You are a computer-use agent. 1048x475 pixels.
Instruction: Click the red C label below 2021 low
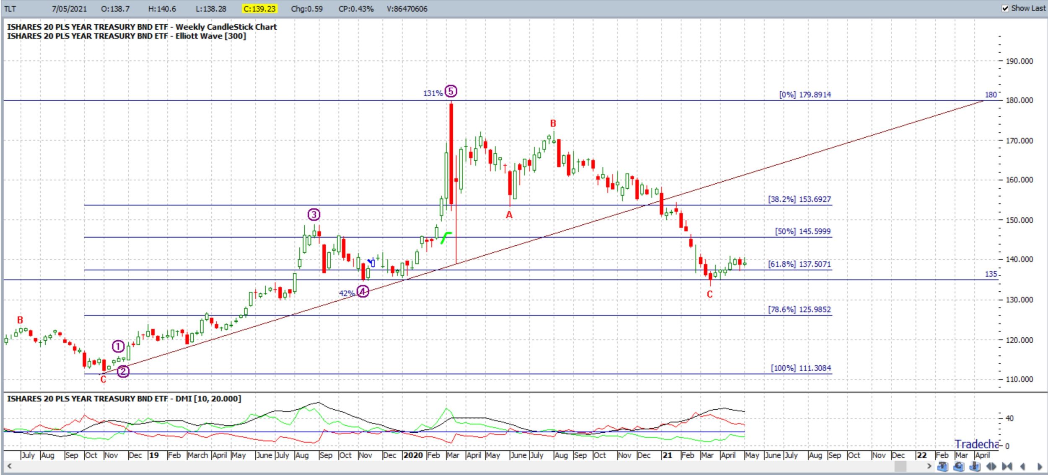pos(710,295)
